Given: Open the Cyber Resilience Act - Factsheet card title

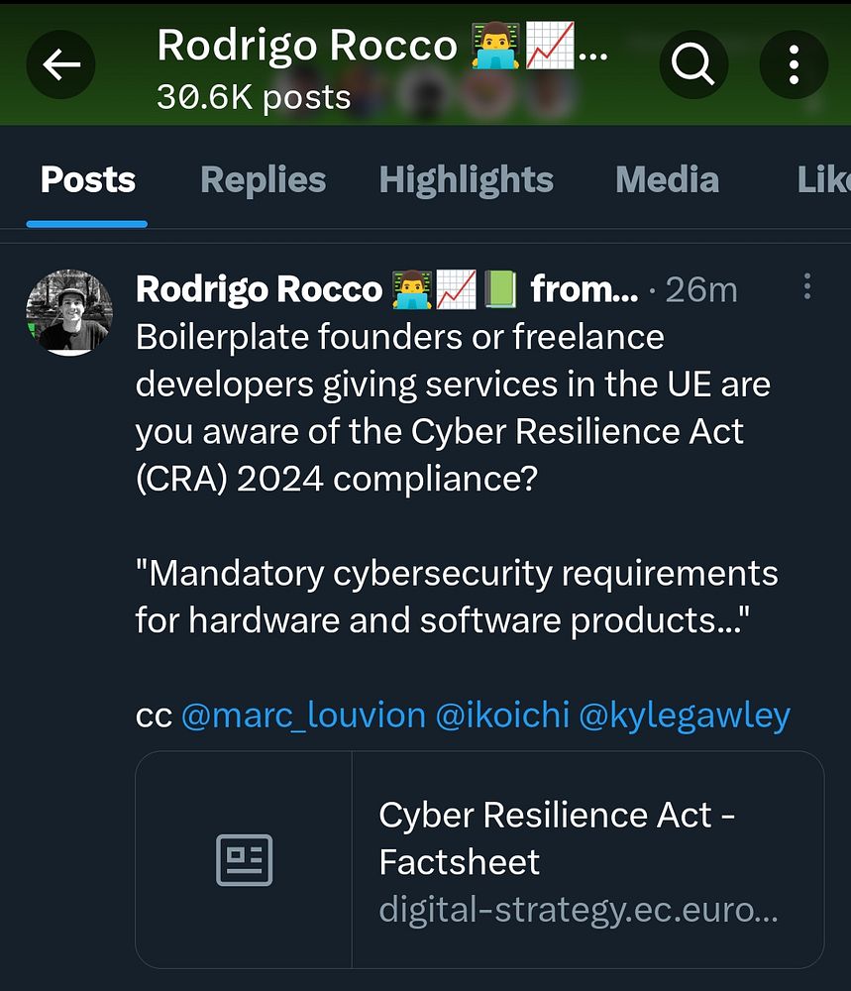Looking at the screenshot, I should [x=556, y=837].
